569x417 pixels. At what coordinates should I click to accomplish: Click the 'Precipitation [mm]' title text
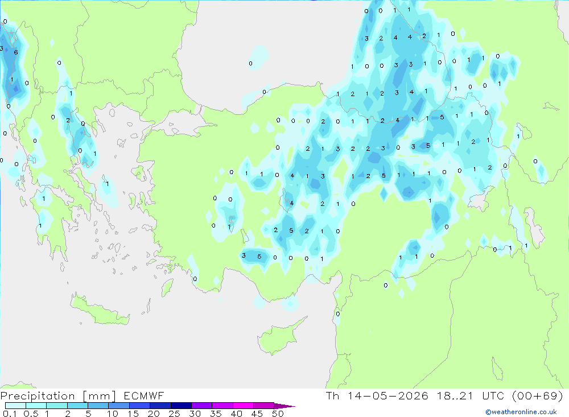coord(58,396)
